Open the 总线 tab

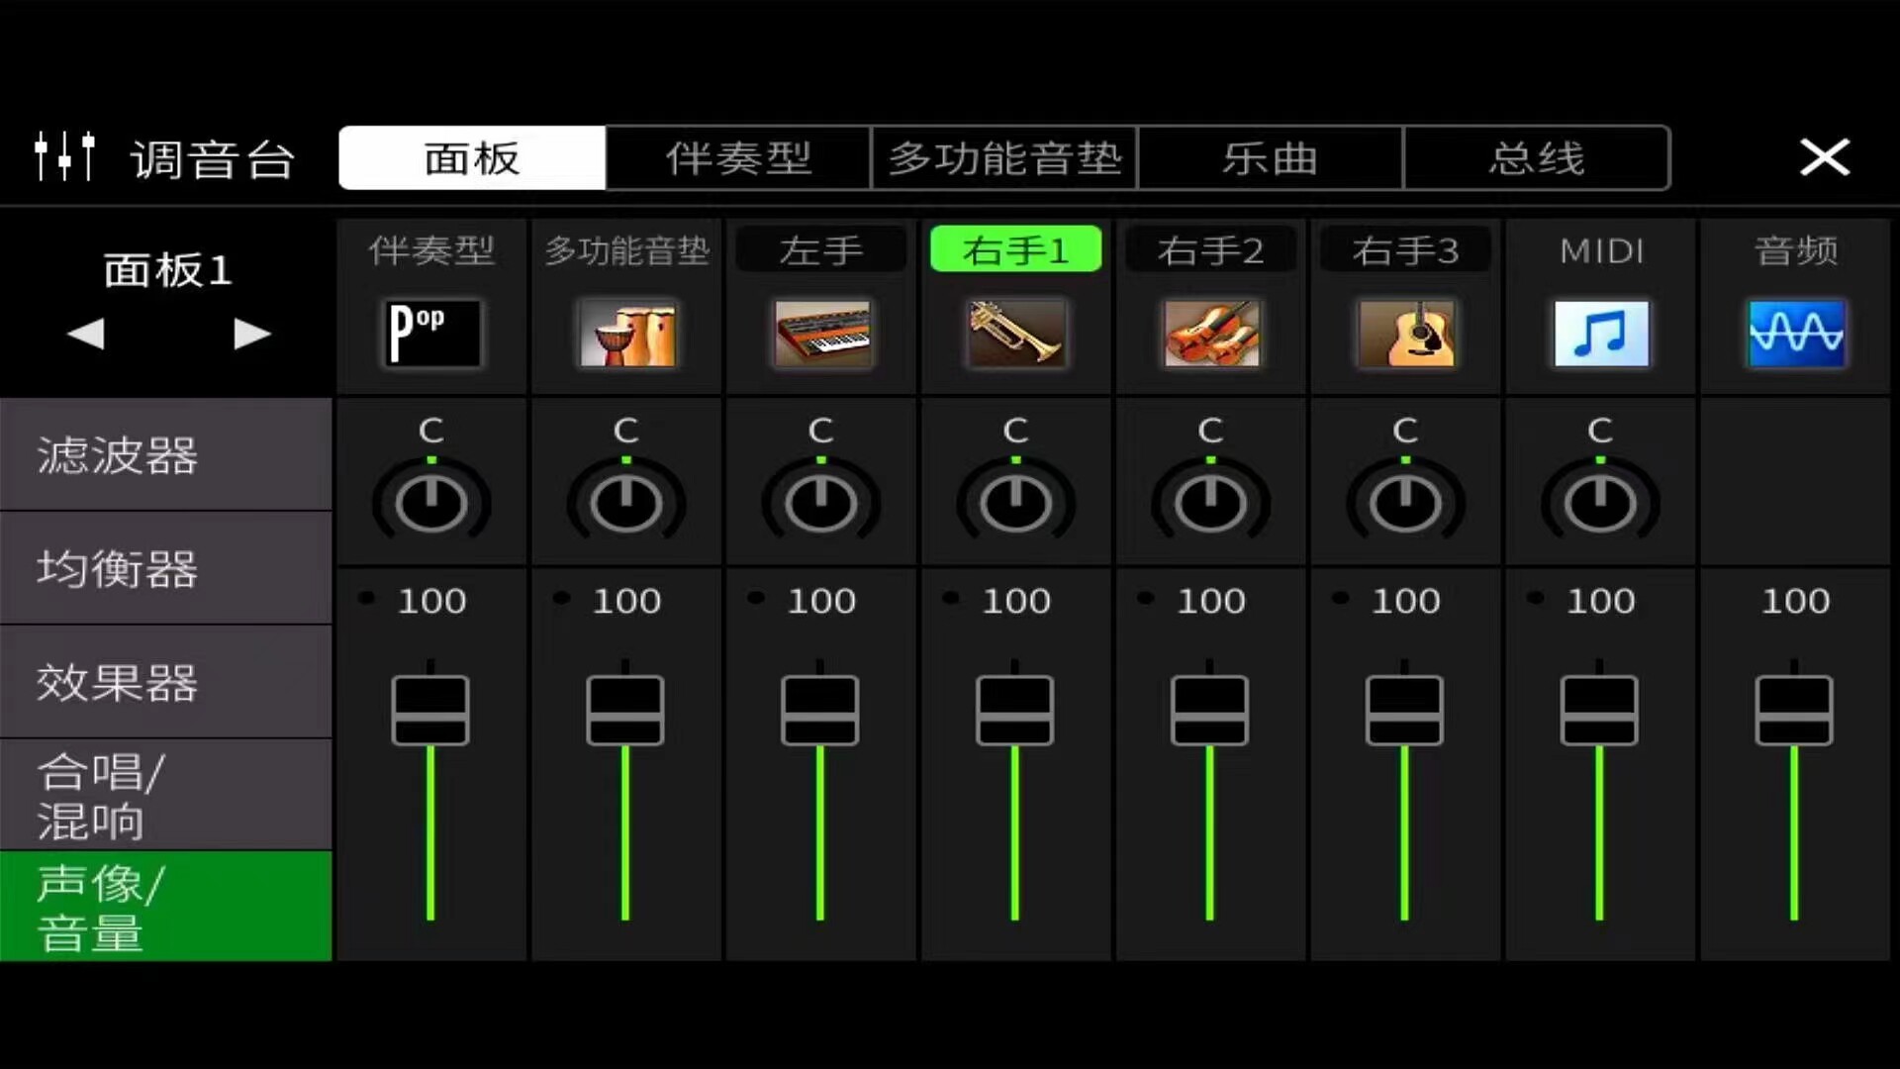[x=1537, y=158]
